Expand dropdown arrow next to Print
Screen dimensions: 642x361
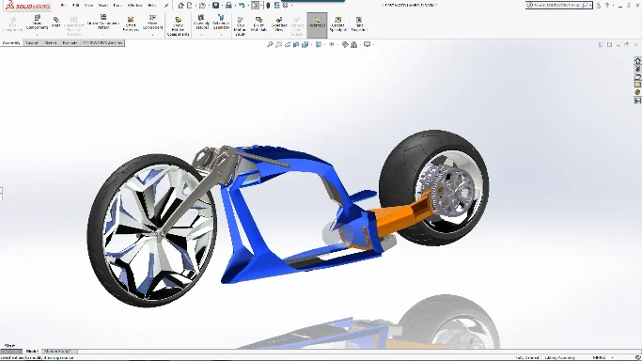(235, 6)
